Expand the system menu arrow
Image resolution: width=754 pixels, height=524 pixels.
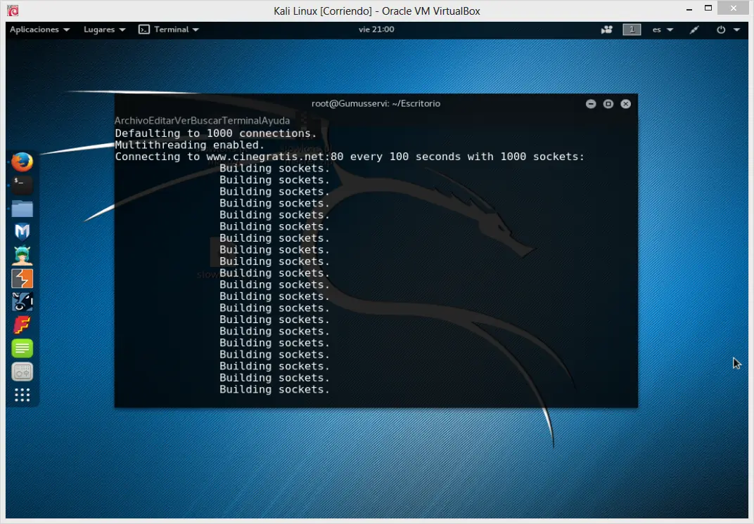pyautogui.click(x=736, y=30)
